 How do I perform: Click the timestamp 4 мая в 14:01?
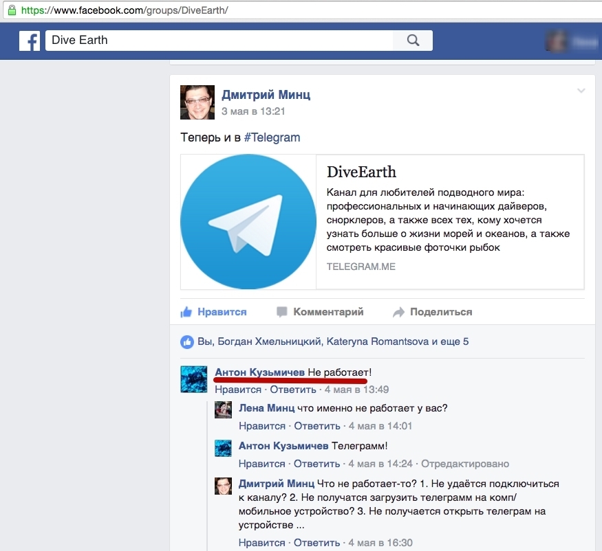tap(380, 426)
